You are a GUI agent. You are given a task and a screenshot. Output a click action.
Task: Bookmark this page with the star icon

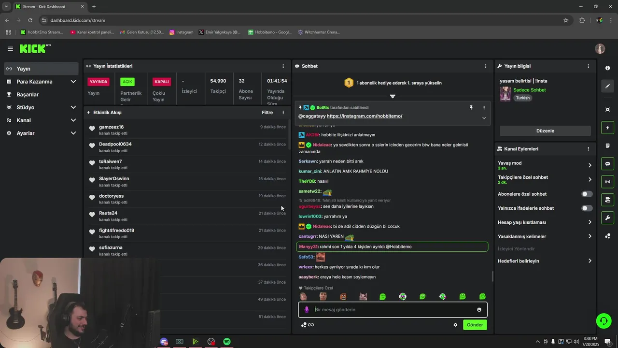pos(566,20)
